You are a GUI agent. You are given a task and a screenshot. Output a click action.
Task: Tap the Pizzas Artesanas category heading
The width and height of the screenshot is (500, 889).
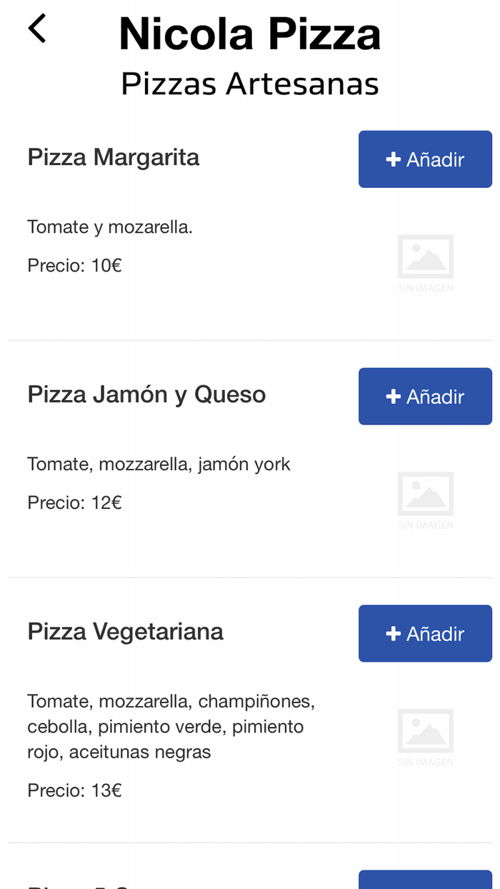tap(249, 83)
